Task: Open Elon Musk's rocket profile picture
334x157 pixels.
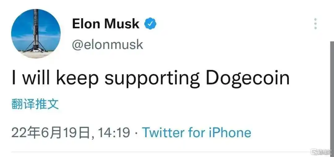Action: pyautogui.click(x=36, y=34)
